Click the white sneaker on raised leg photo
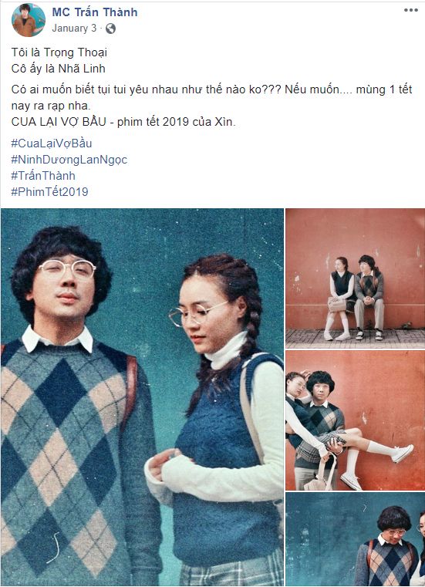425x587 pixels. tap(403, 453)
